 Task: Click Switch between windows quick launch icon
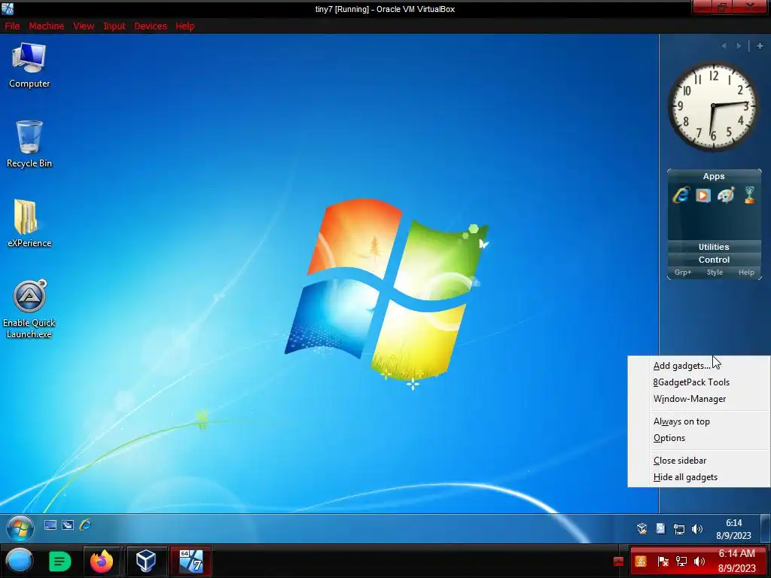coord(68,525)
